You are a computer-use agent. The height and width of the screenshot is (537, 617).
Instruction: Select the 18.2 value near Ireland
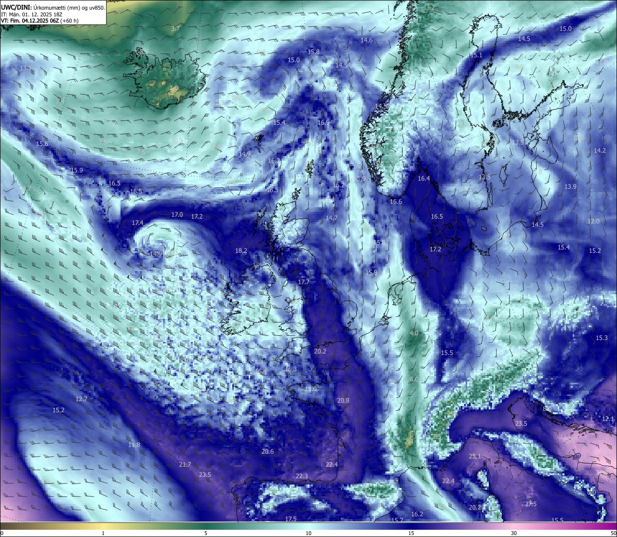tap(241, 250)
